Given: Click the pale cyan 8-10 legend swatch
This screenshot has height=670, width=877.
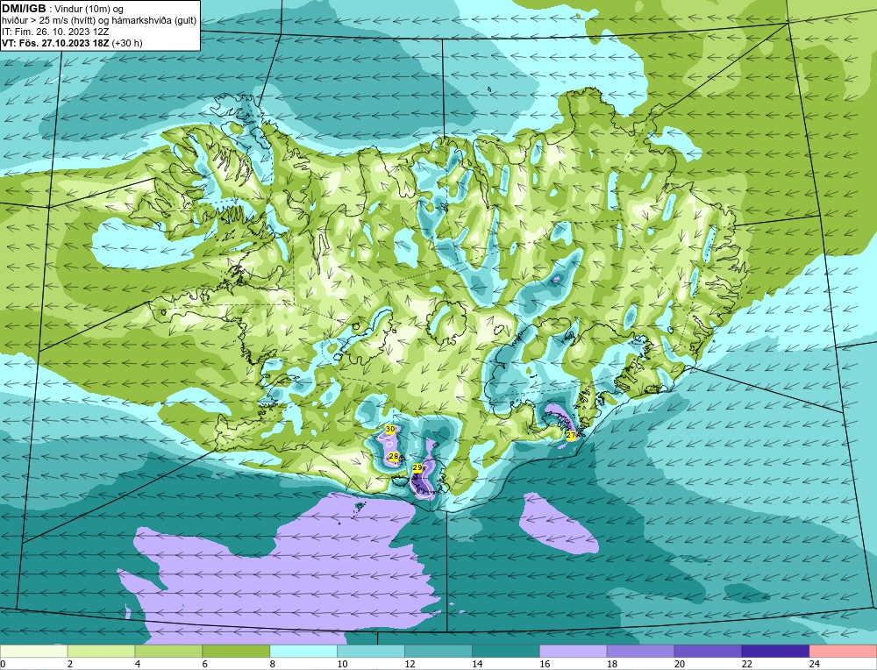Looking at the screenshot, I should 303,652.
